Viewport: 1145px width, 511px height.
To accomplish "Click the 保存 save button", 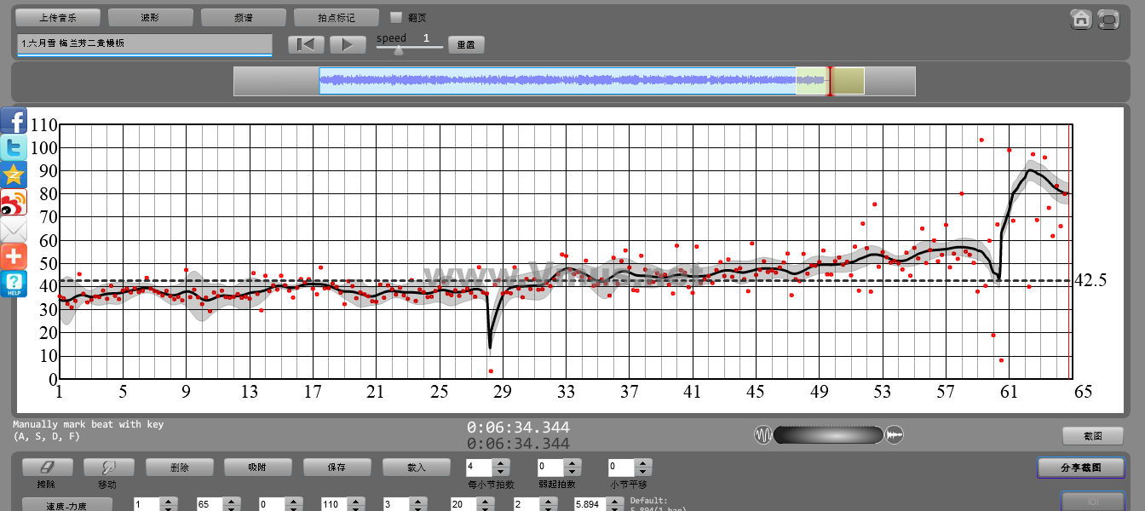I will tap(337, 467).
